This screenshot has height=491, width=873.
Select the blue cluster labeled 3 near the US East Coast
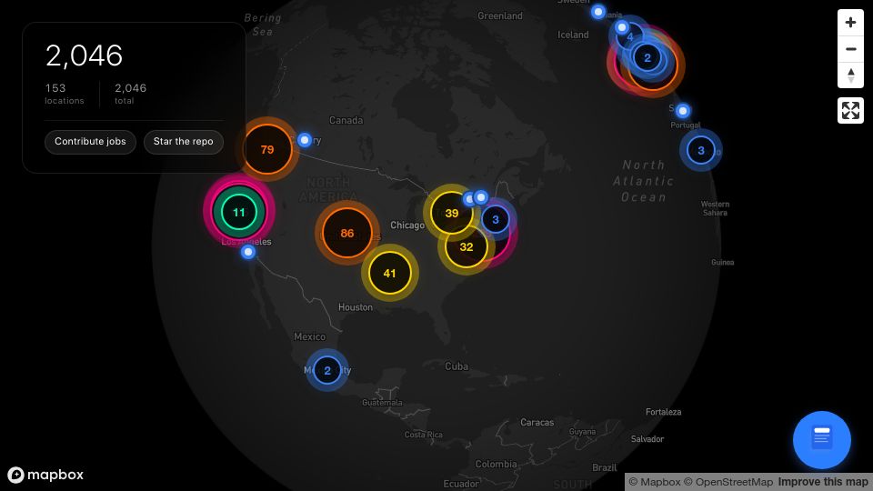click(x=496, y=219)
